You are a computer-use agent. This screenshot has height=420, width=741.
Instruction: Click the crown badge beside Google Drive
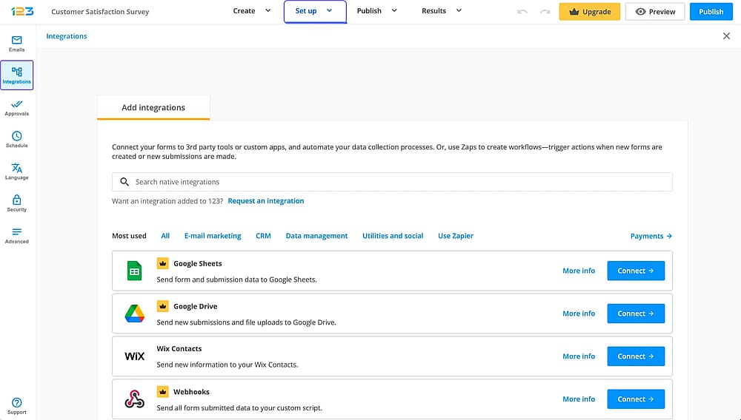[162, 306]
